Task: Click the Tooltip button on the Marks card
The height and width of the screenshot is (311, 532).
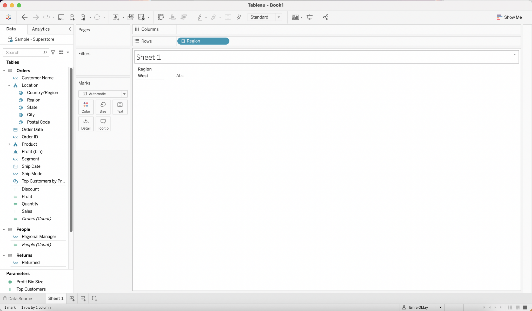Action: [103, 124]
